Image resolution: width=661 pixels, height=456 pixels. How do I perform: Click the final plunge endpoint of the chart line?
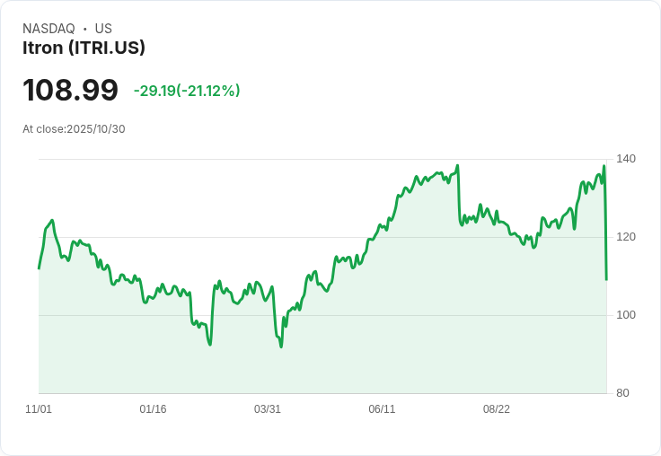tap(606, 279)
